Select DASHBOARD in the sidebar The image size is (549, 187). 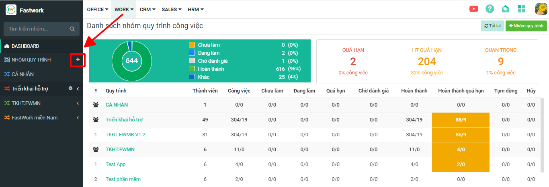click(25, 46)
